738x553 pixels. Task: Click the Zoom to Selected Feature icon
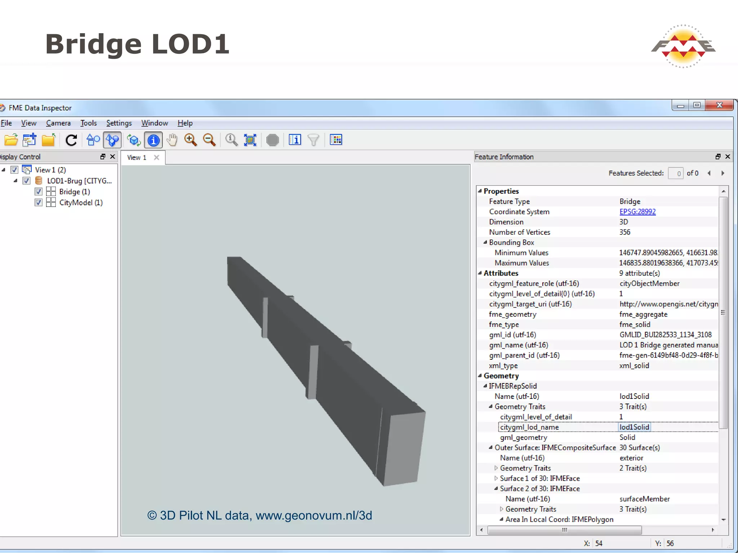[231, 140]
